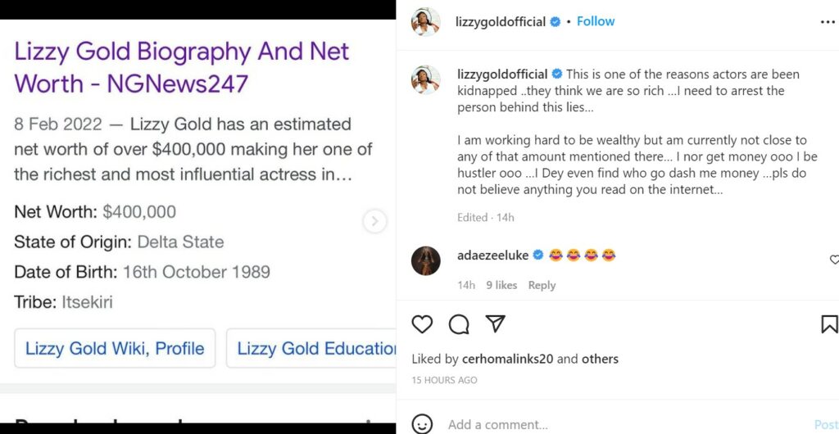This screenshot has height=434, width=839.
Task: Follow lizzygoldofficial
Action: [x=596, y=21]
